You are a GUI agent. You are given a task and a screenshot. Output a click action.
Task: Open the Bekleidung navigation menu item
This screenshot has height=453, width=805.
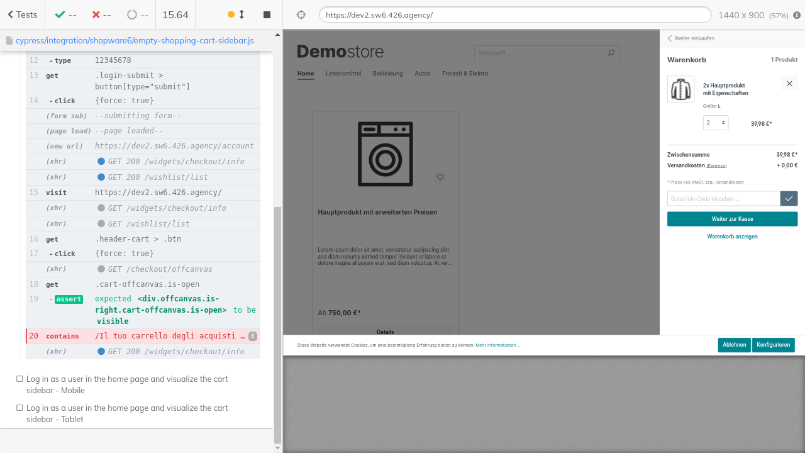(387, 74)
